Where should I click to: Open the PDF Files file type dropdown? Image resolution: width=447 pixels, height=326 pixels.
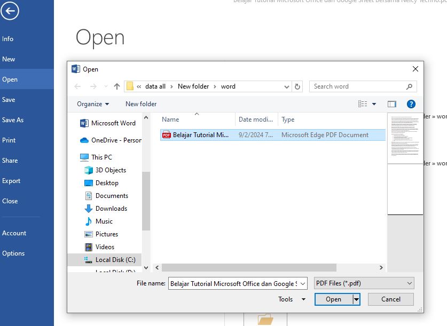point(364,283)
